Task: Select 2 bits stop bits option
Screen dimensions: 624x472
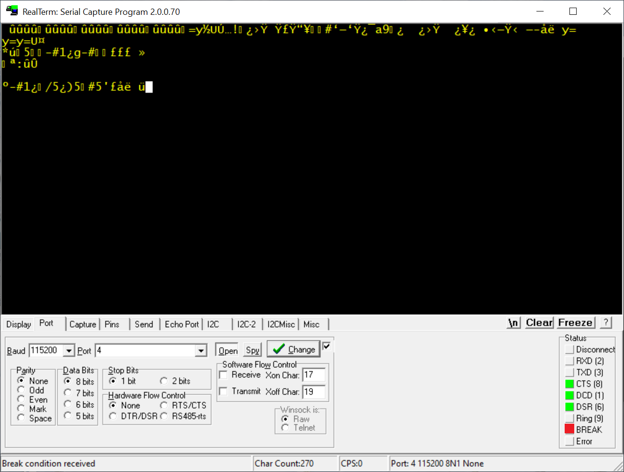Action: (164, 381)
